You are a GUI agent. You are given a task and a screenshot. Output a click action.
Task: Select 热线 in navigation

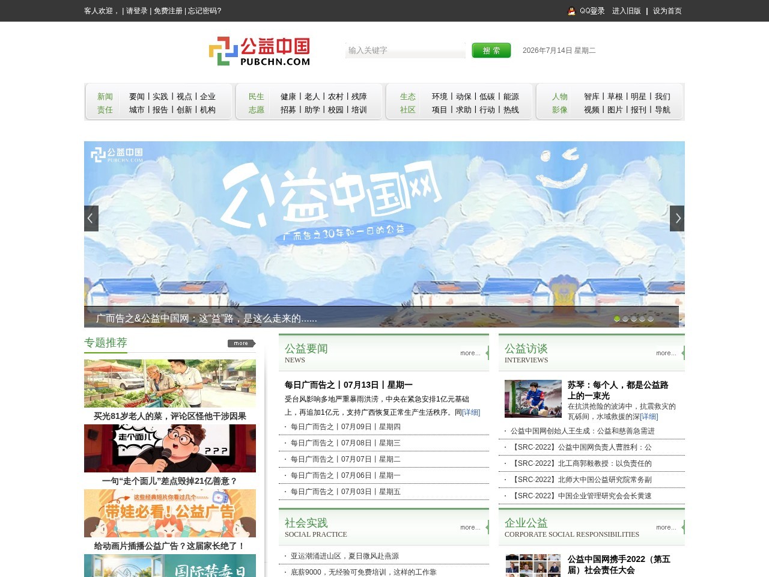(x=511, y=109)
